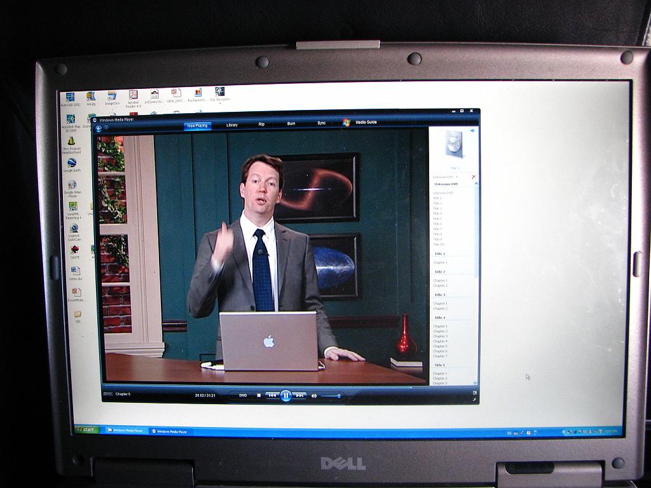Play Chapter 3 under Title 4

point(440,336)
